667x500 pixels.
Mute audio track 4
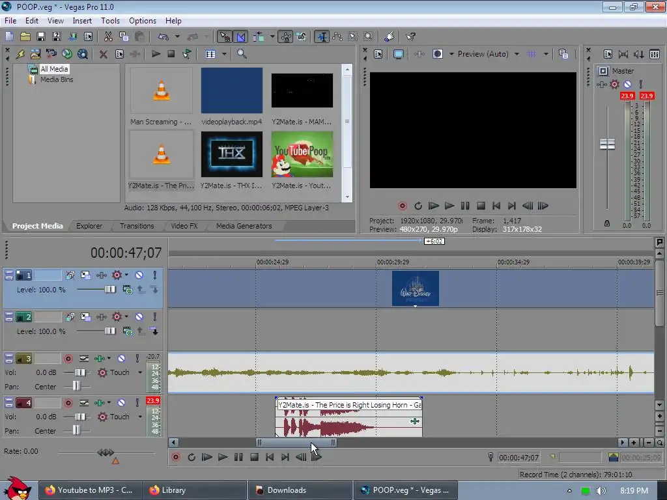(121, 402)
